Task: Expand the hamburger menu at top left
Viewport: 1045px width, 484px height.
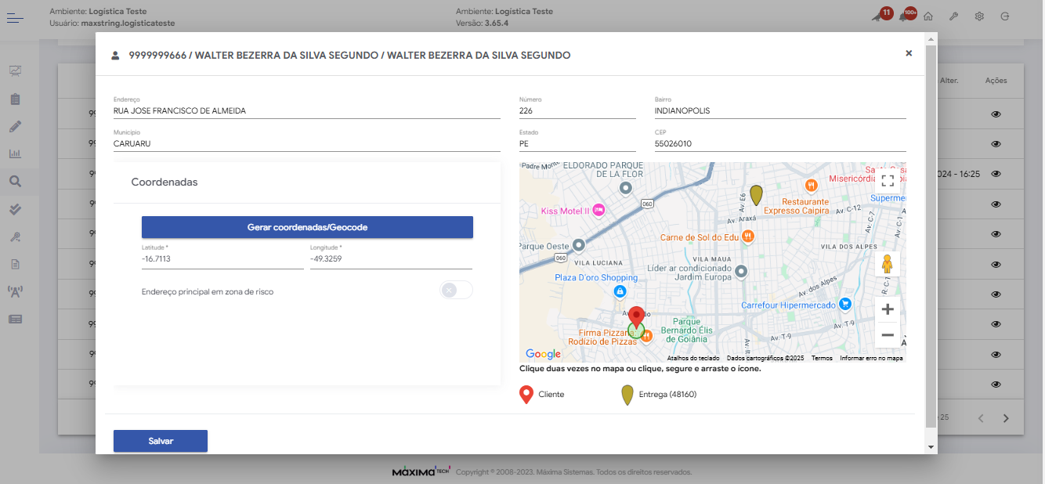Action: (16, 17)
